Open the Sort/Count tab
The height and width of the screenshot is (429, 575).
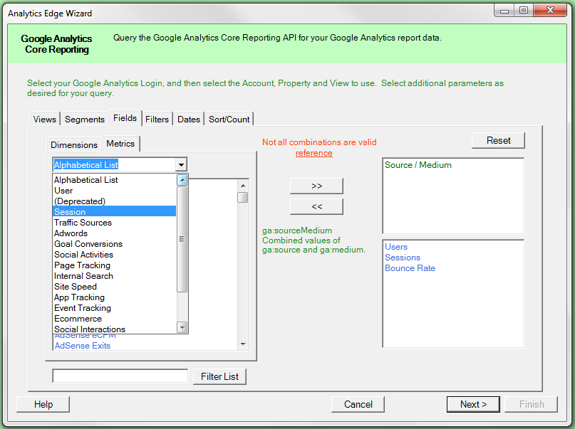[229, 120]
